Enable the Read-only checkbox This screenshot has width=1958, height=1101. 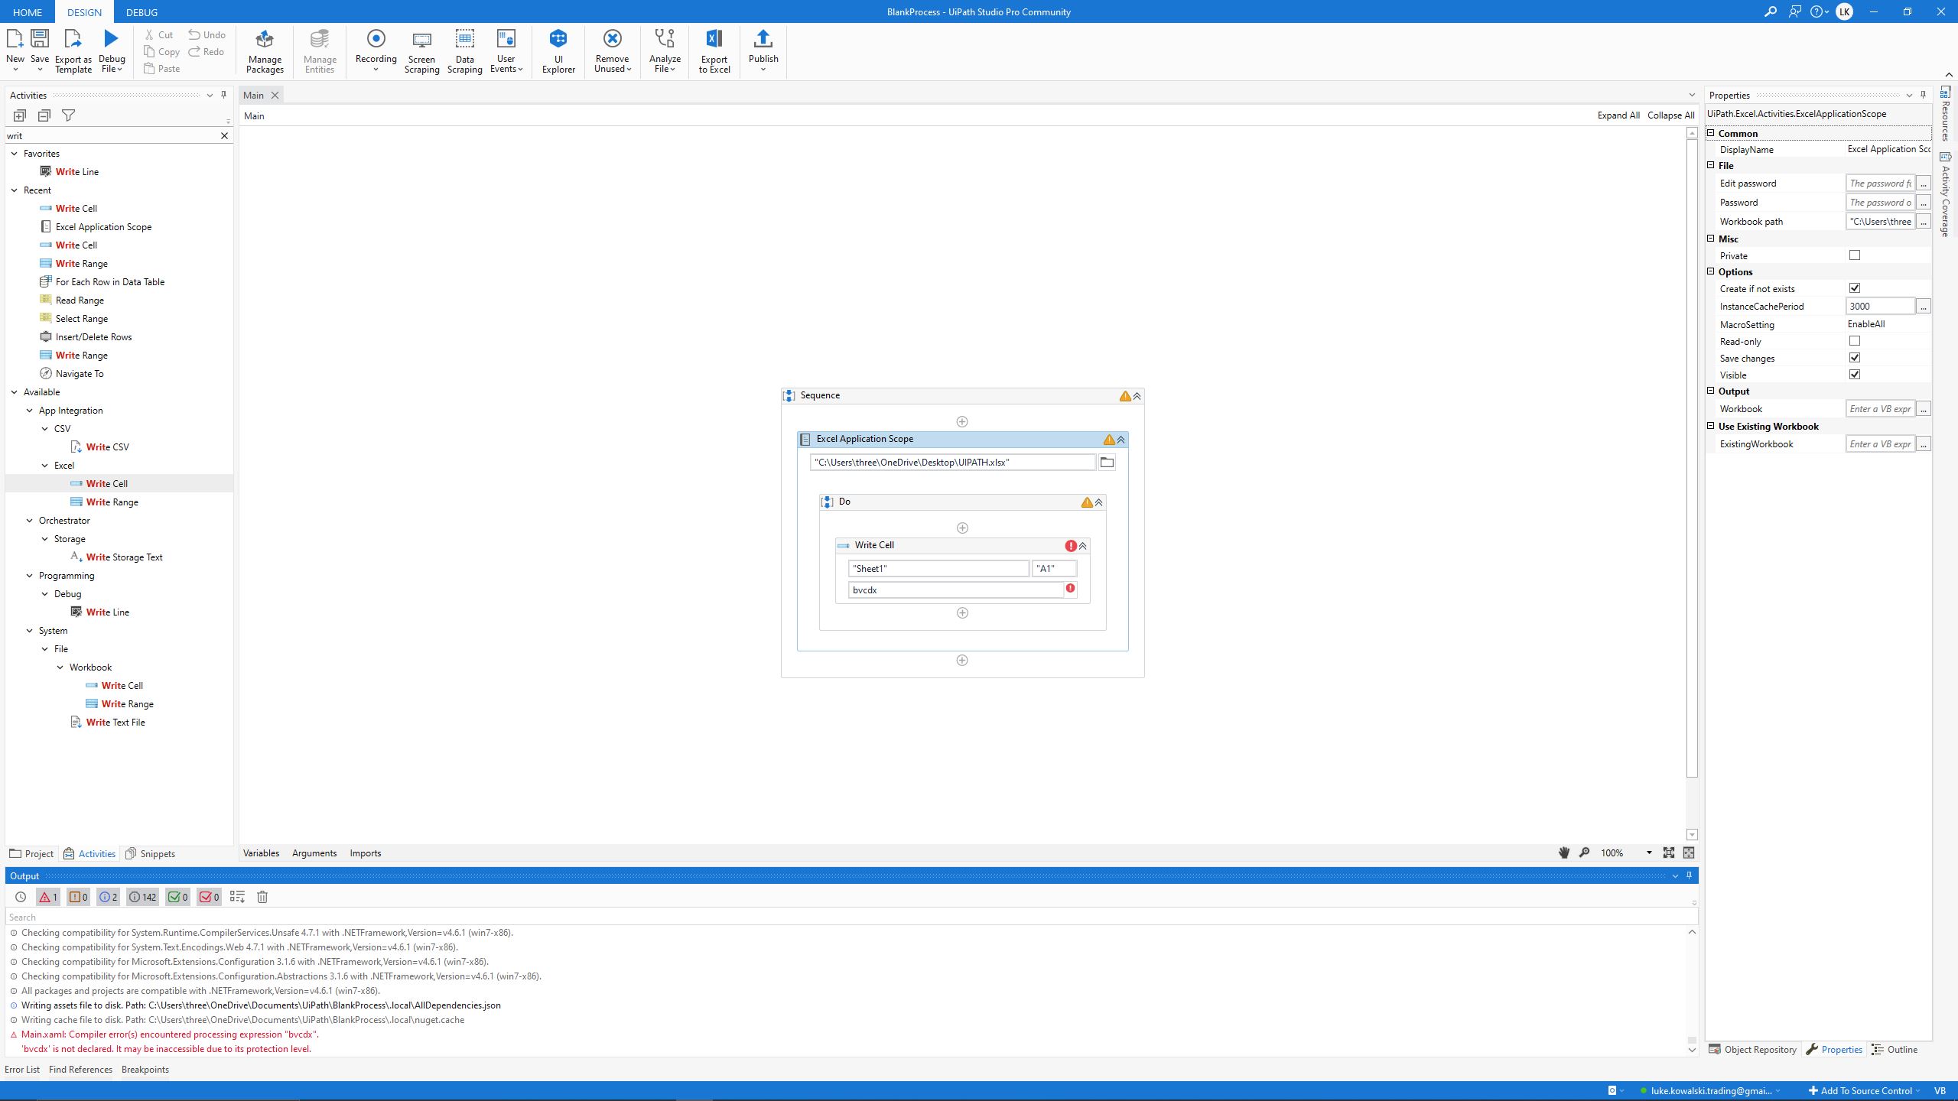point(1855,341)
